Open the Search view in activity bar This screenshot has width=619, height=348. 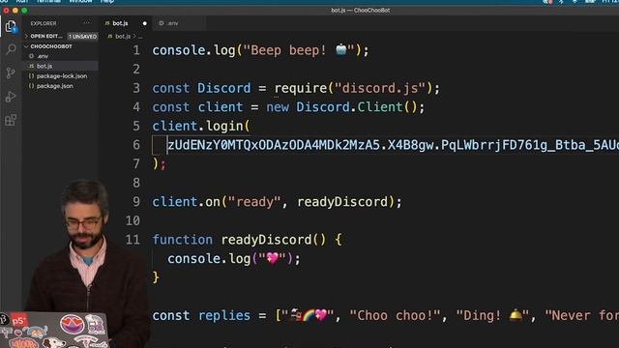click(x=11, y=49)
